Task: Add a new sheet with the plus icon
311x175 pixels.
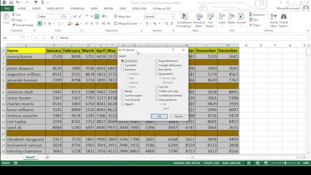Action: click(47, 157)
